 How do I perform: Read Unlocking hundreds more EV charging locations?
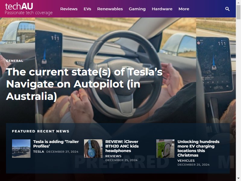[x=199, y=148]
